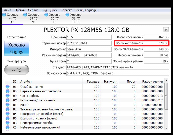
Task: Click the serial number field P02335103641
Action: click(x=89, y=43)
